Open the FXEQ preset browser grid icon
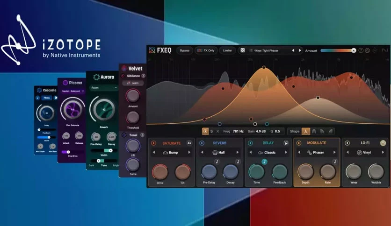391x226 pixels. point(243,50)
